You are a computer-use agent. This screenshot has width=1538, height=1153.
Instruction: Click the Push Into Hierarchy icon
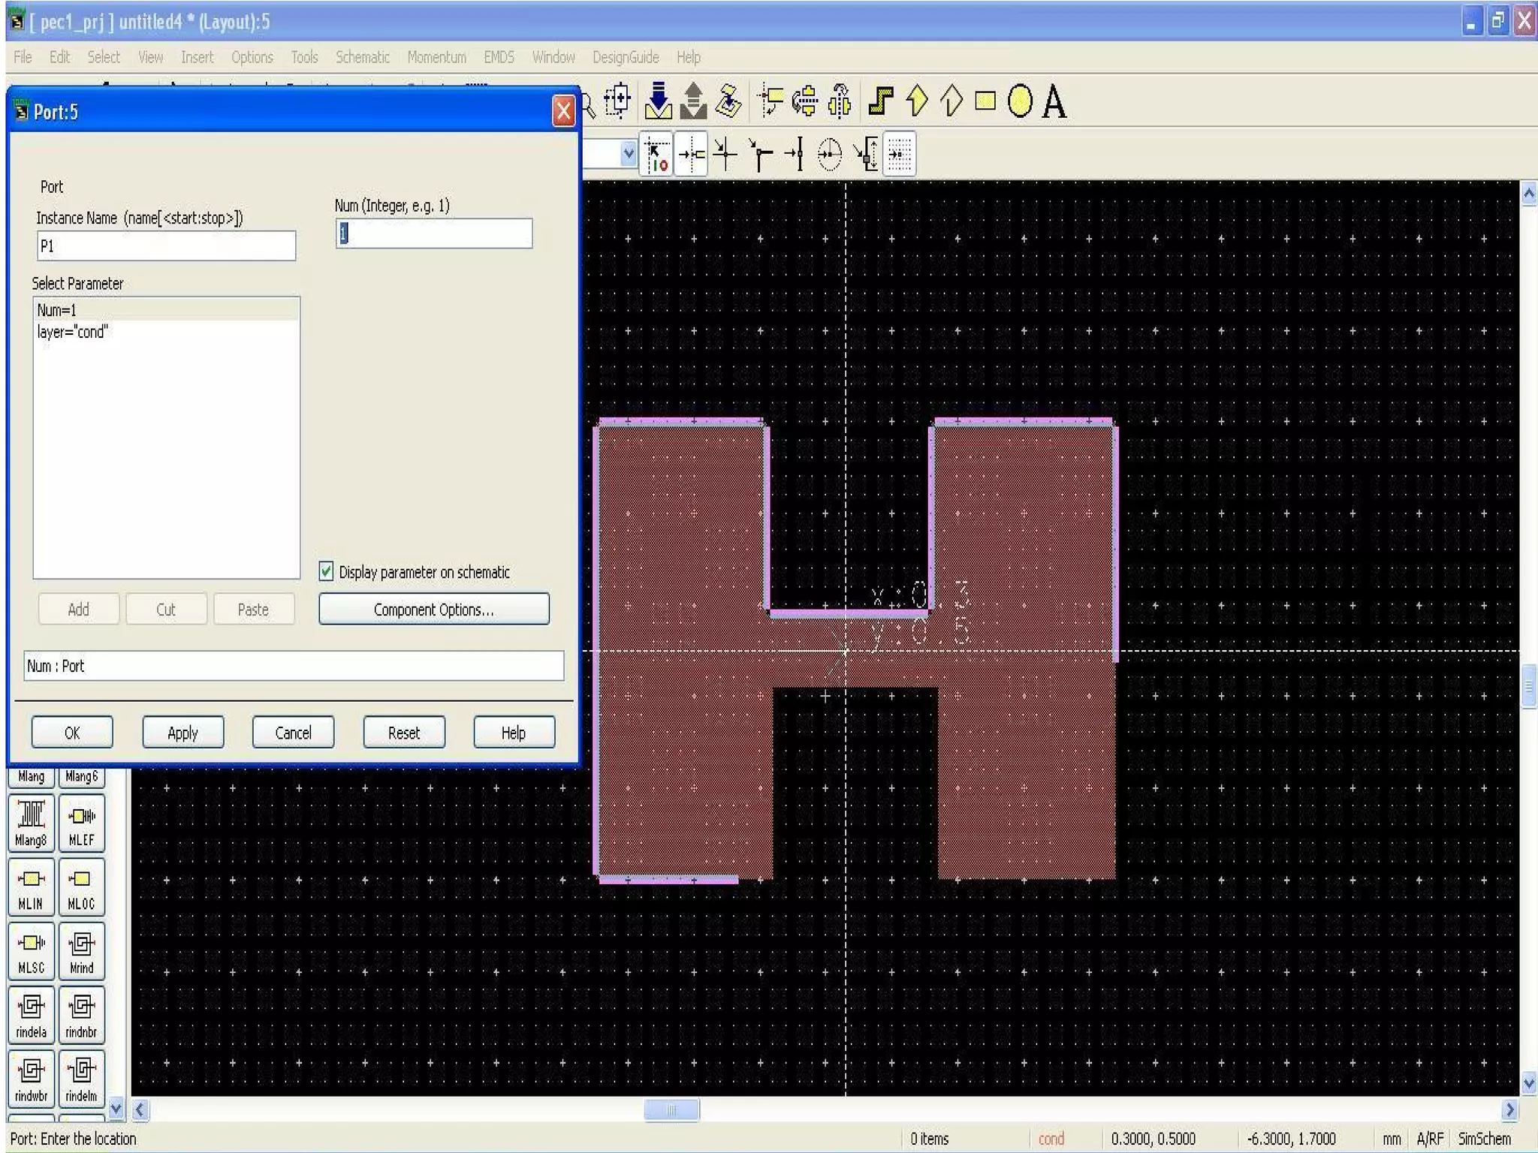[659, 101]
